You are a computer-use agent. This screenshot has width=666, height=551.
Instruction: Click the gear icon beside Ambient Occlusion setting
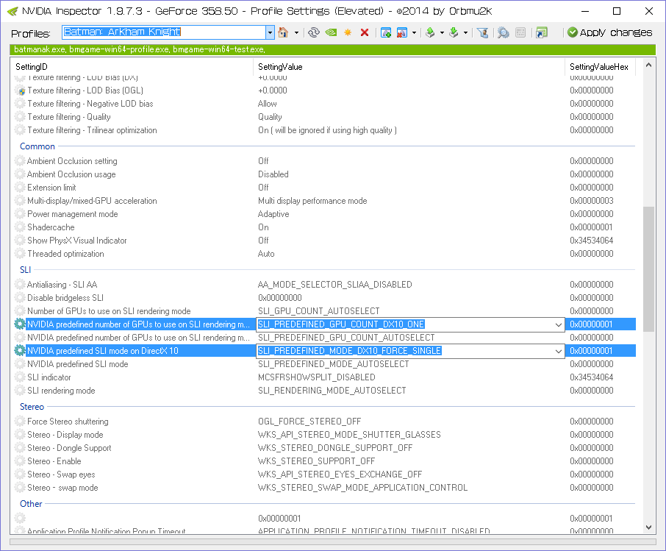pos(20,161)
